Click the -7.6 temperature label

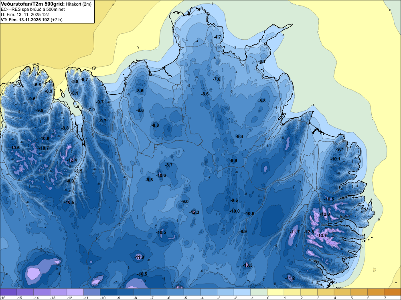point(217,79)
